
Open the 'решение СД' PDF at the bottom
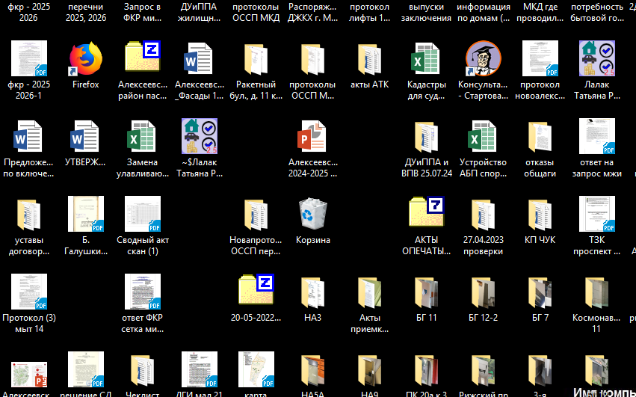tap(86, 369)
